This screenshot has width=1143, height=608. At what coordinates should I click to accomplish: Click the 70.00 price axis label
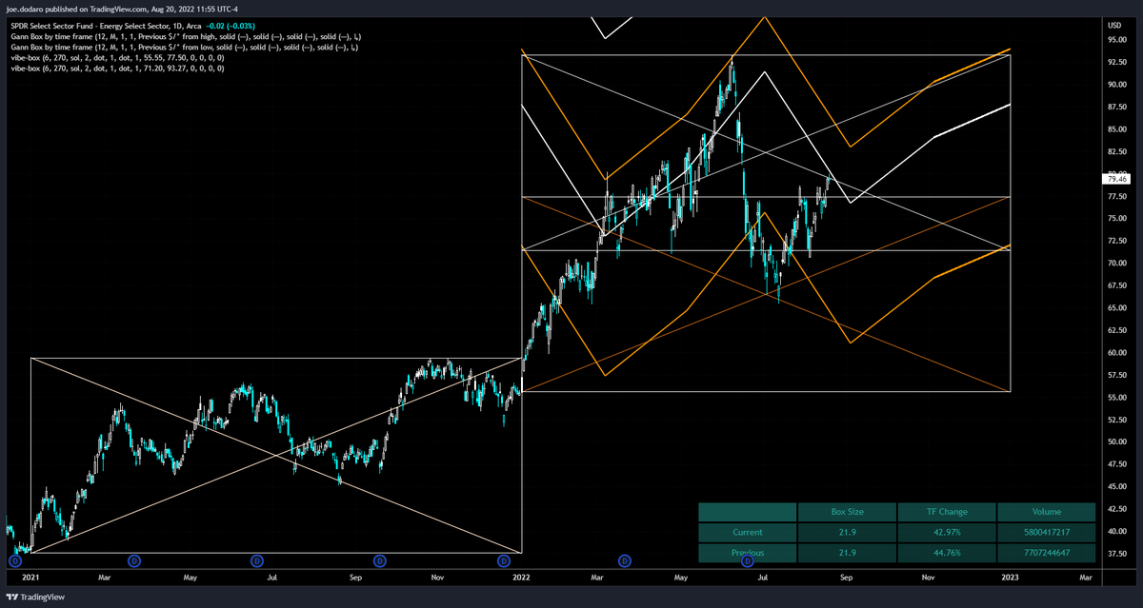coord(1116,264)
